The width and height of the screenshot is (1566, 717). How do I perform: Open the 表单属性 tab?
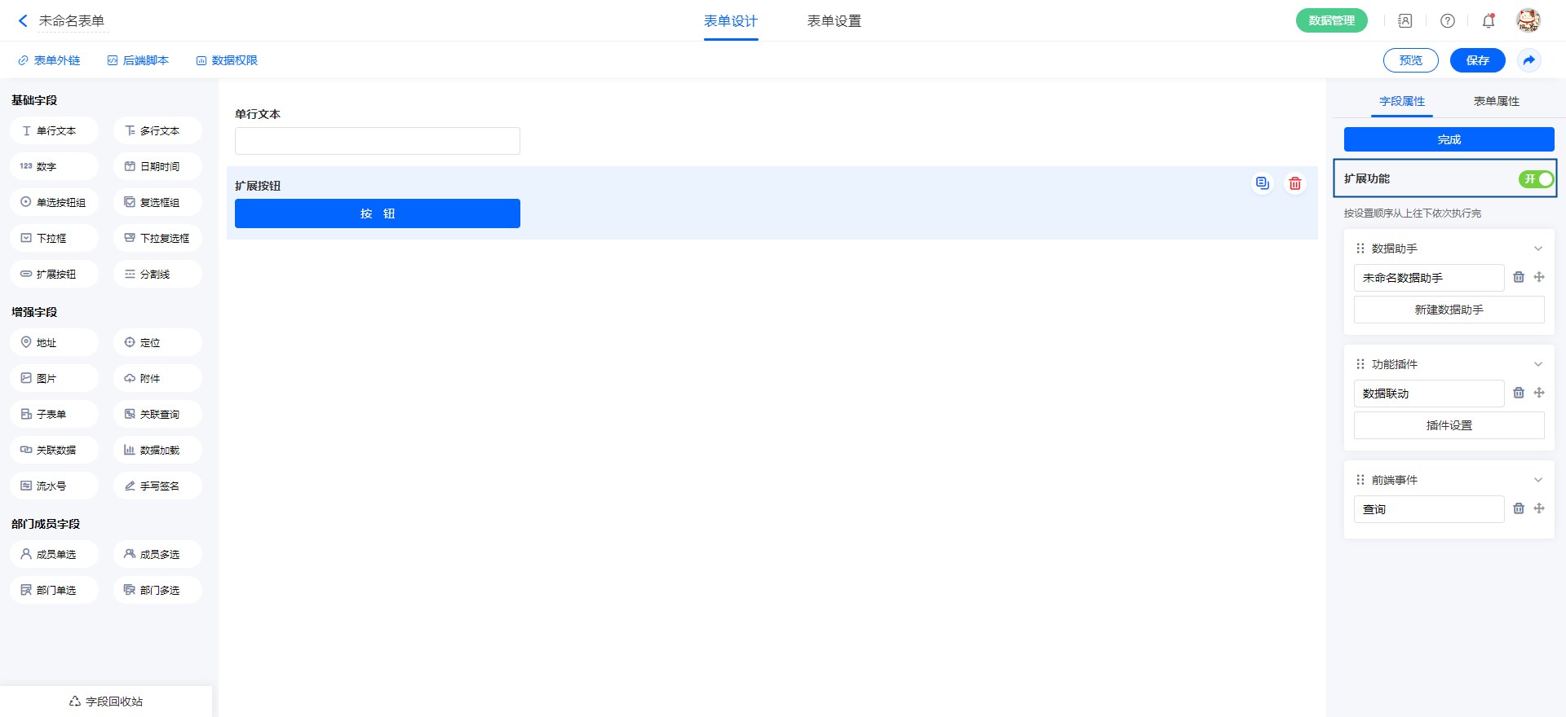1496,101
